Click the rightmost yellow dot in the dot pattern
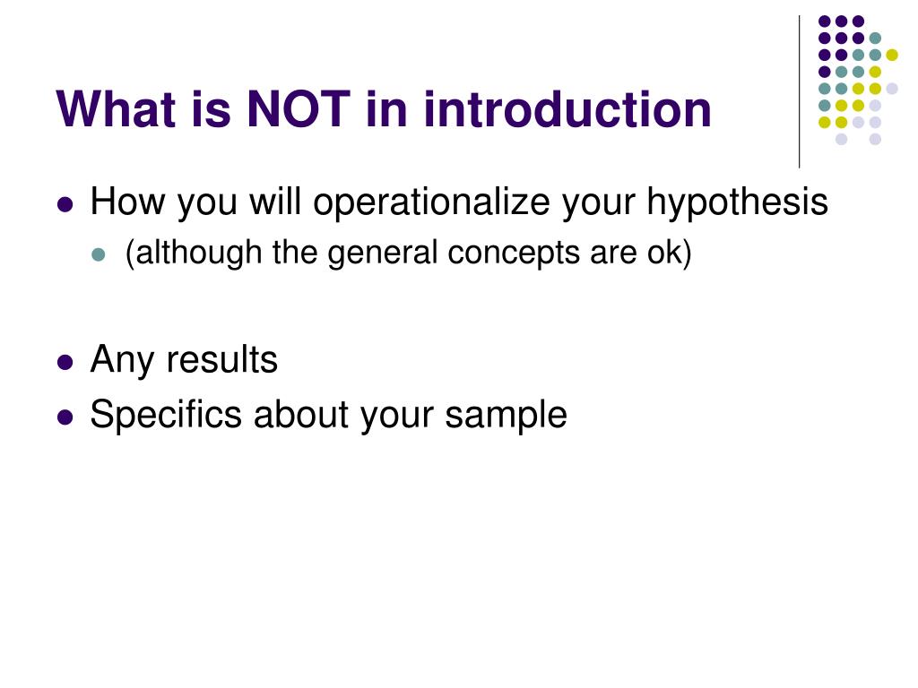 coord(892,55)
